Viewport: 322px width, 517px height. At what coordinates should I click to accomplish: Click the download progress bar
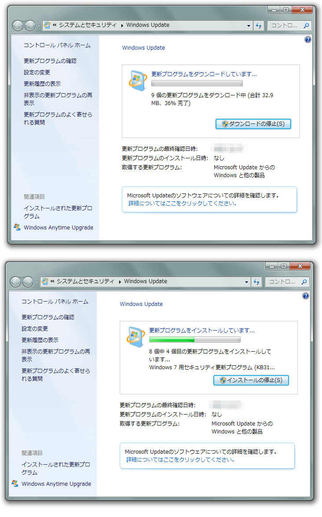[x=197, y=83]
